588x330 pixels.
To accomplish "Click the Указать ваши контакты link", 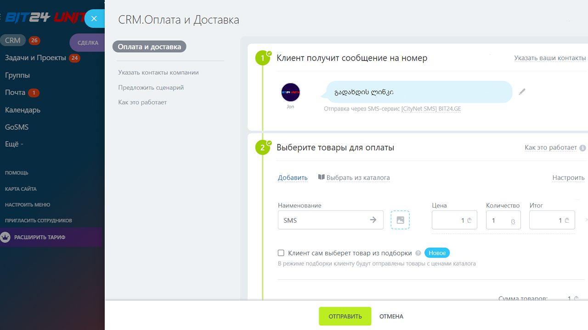I will point(550,58).
